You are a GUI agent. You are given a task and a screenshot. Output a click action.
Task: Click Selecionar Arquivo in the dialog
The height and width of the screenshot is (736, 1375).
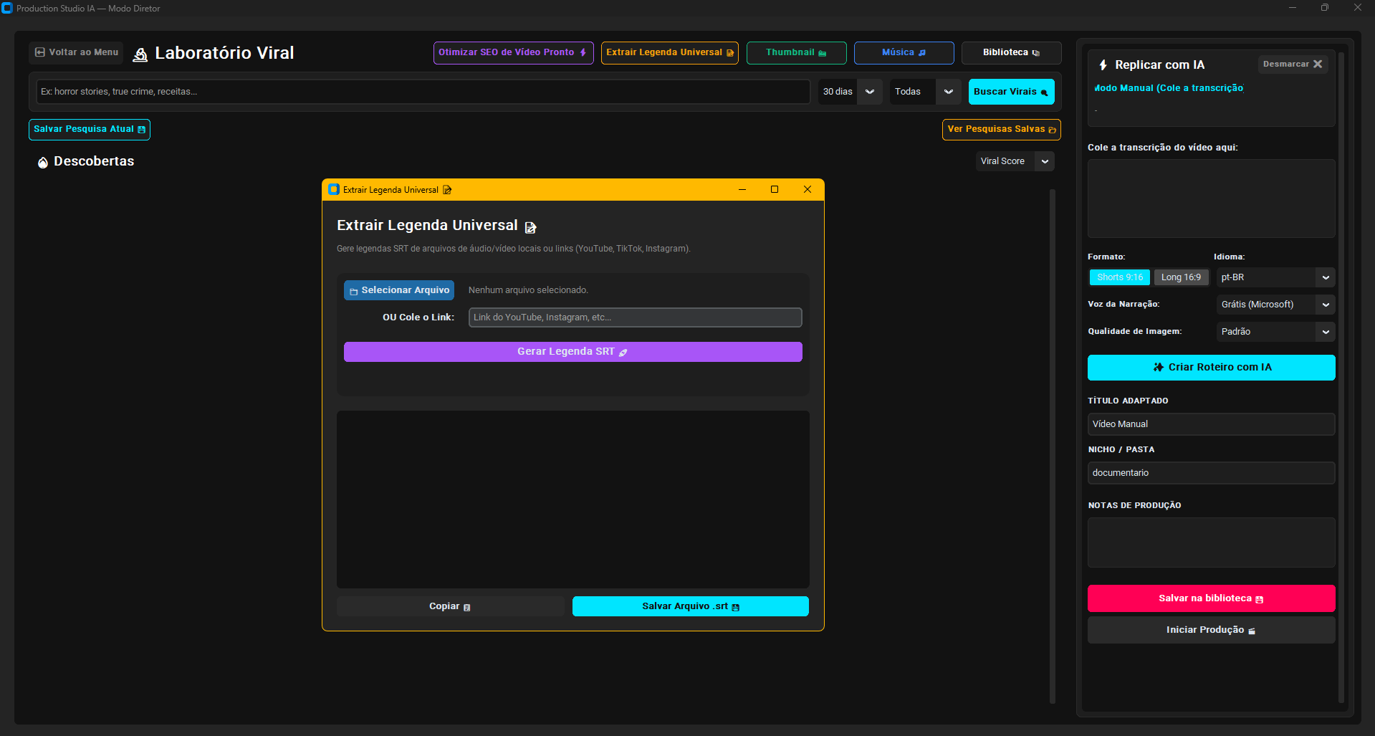pos(399,290)
